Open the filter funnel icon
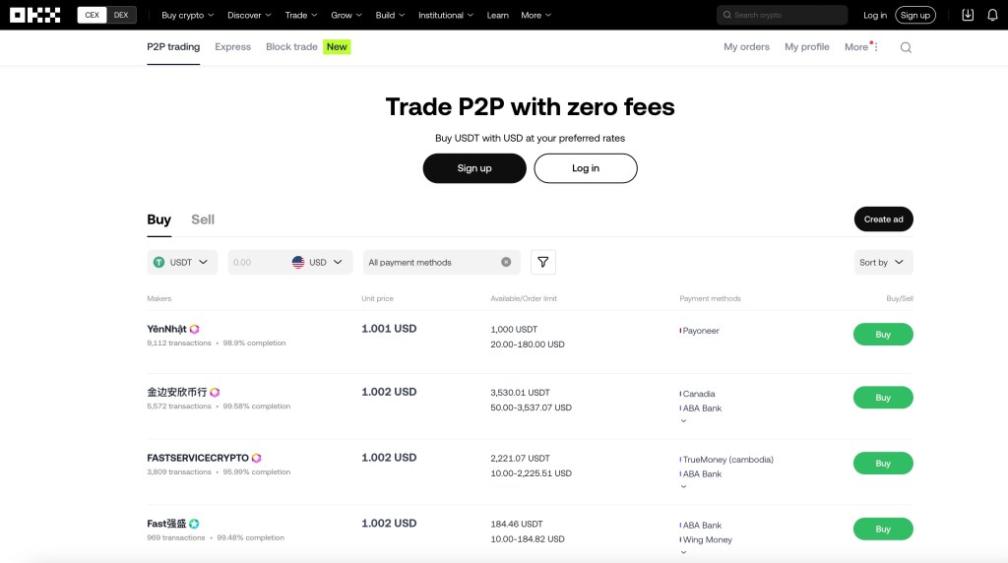The width and height of the screenshot is (1008, 563). pyautogui.click(x=543, y=262)
